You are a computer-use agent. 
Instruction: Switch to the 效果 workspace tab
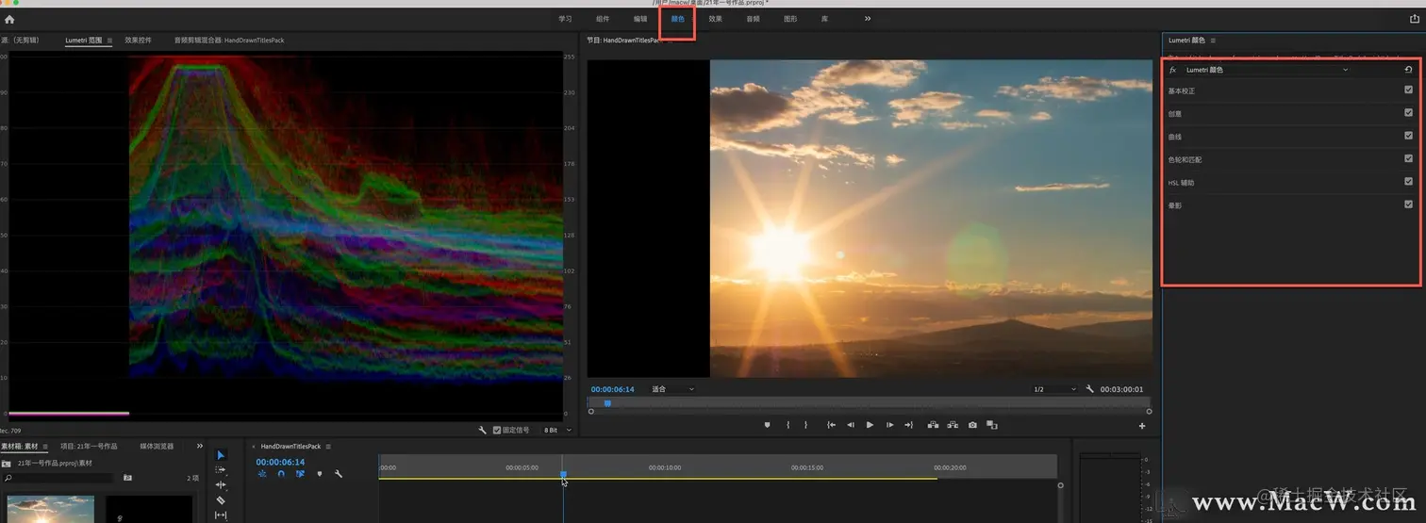coord(715,19)
